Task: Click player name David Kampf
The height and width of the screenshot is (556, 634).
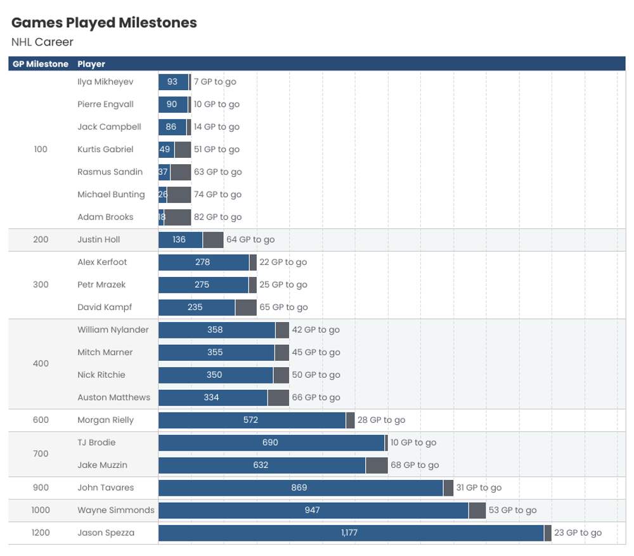Action: point(105,307)
